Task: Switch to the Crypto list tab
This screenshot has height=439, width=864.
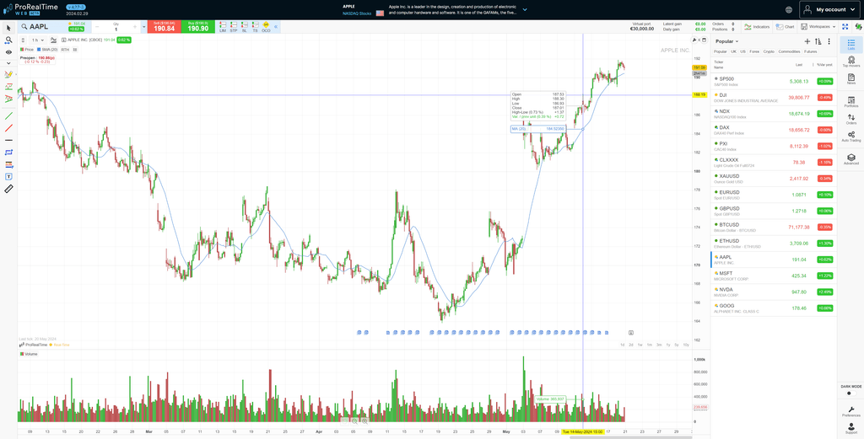Action: tap(769, 51)
